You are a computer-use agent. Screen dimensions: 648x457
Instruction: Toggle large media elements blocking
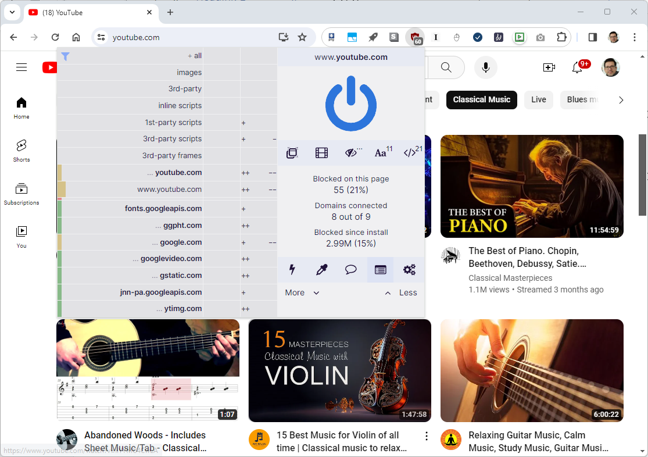click(321, 153)
